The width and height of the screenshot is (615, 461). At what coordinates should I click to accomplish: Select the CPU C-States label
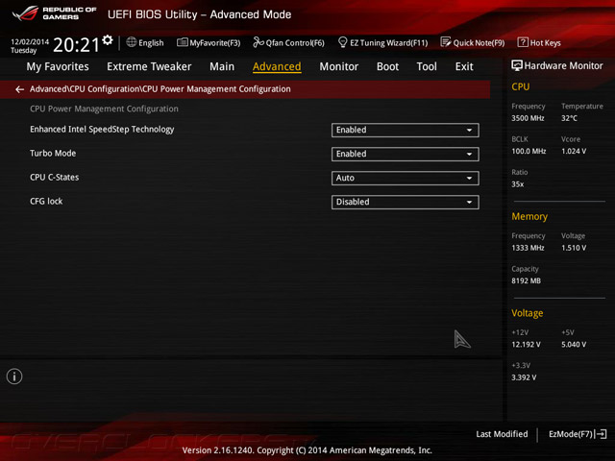tap(54, 177)
